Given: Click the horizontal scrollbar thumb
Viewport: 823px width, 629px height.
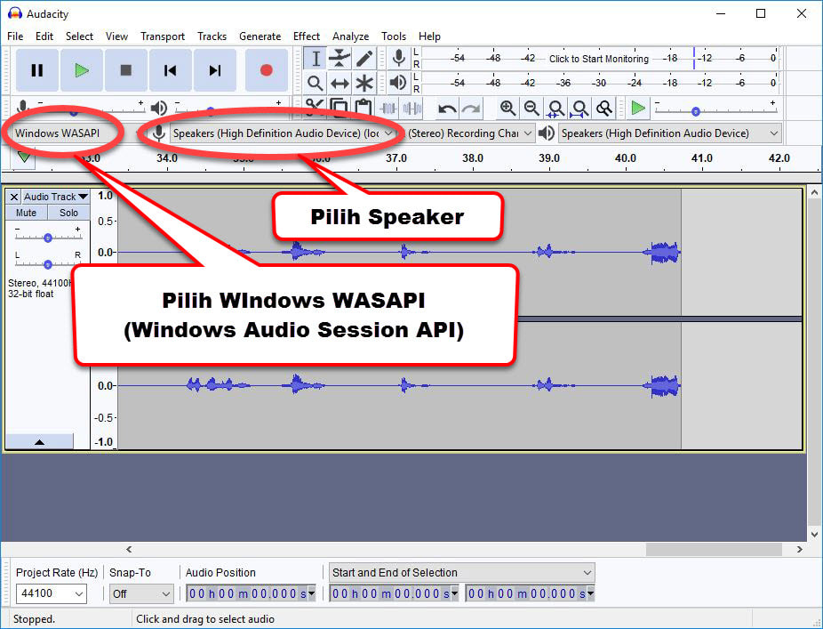Looking at the screenshot, I should click(x=714, y=549).
